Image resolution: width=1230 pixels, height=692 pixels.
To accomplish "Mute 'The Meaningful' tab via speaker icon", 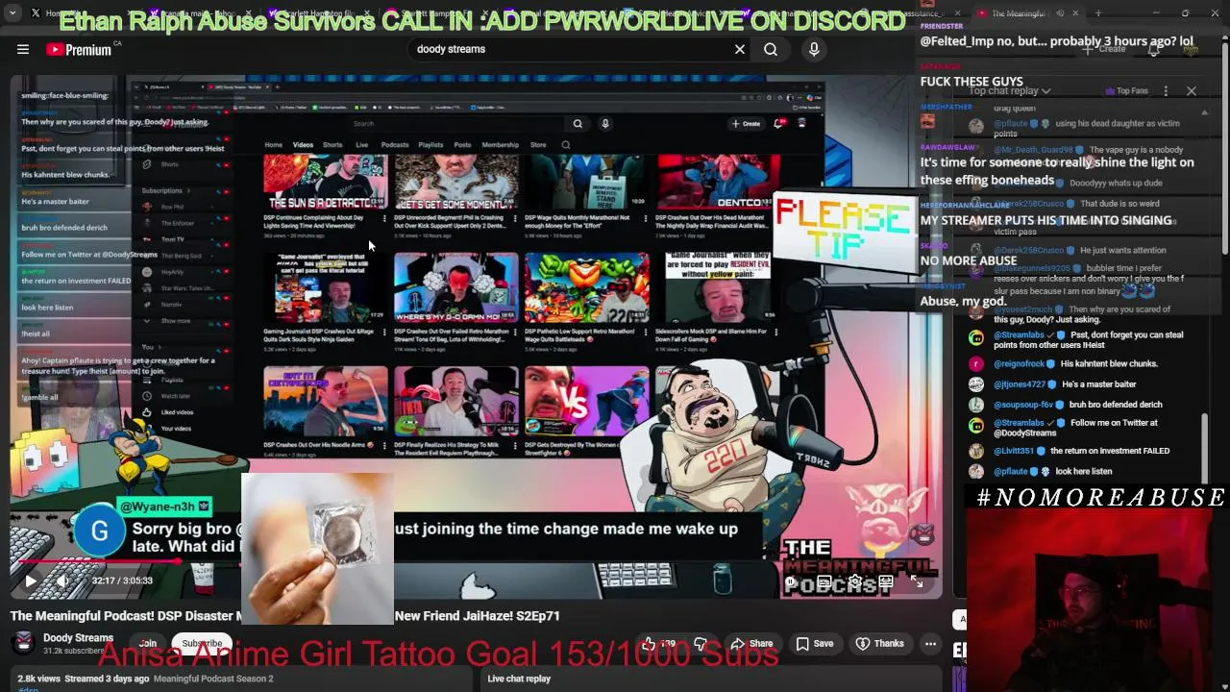I will pos(1060,13).
